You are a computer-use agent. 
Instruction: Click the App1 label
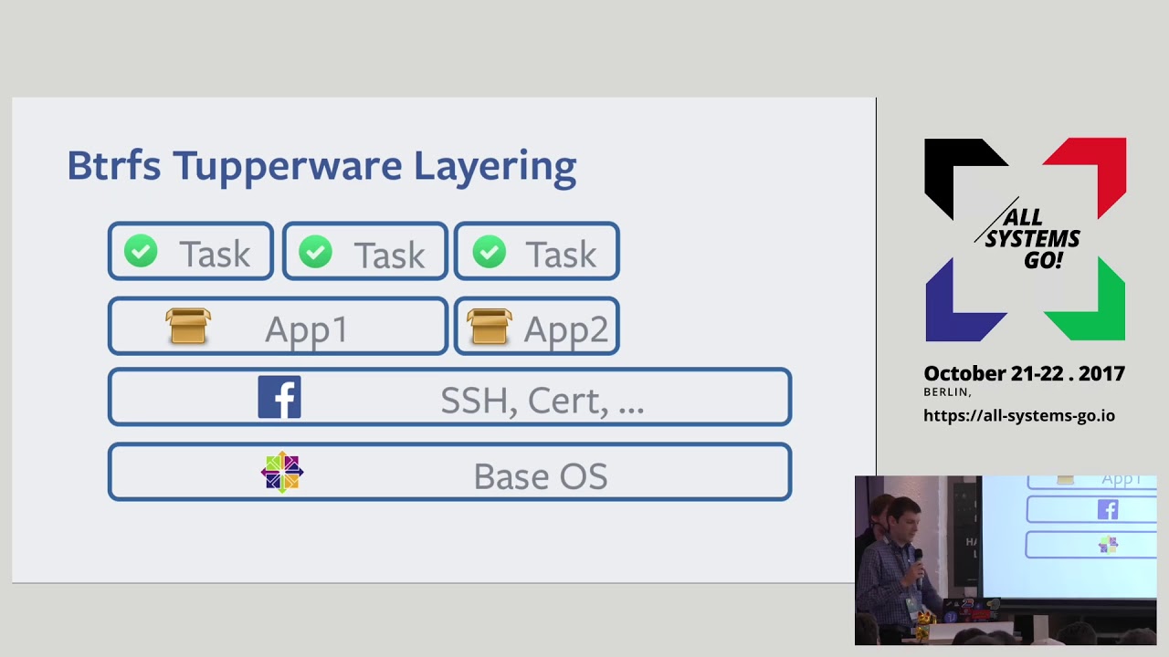pos(306,329)
